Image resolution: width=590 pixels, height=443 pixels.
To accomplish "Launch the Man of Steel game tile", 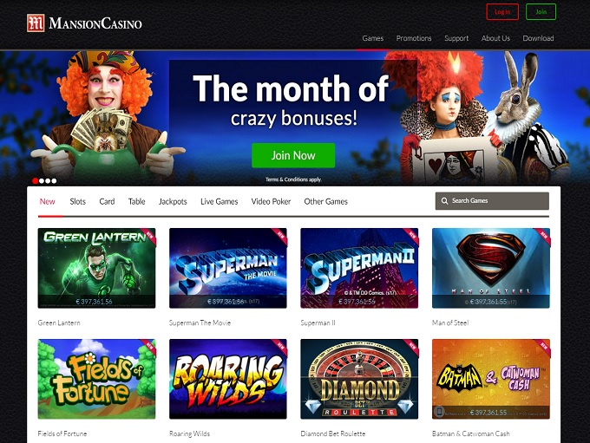I will click(491, 268).
